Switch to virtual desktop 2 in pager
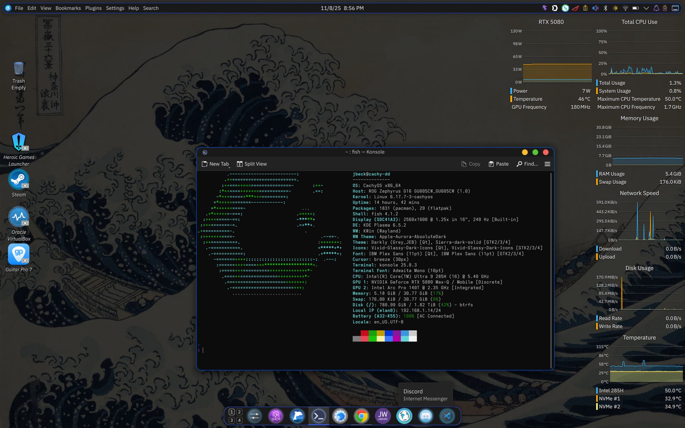The height and width of the screenshot is (428, 685). 239,412
